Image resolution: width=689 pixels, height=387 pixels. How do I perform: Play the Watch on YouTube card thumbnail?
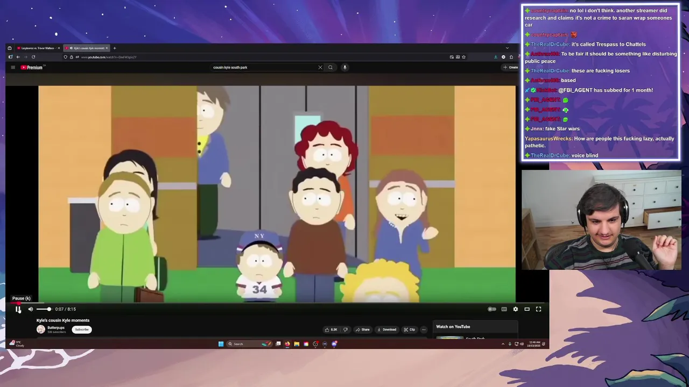pyautogui.click(x=449, y=338)
